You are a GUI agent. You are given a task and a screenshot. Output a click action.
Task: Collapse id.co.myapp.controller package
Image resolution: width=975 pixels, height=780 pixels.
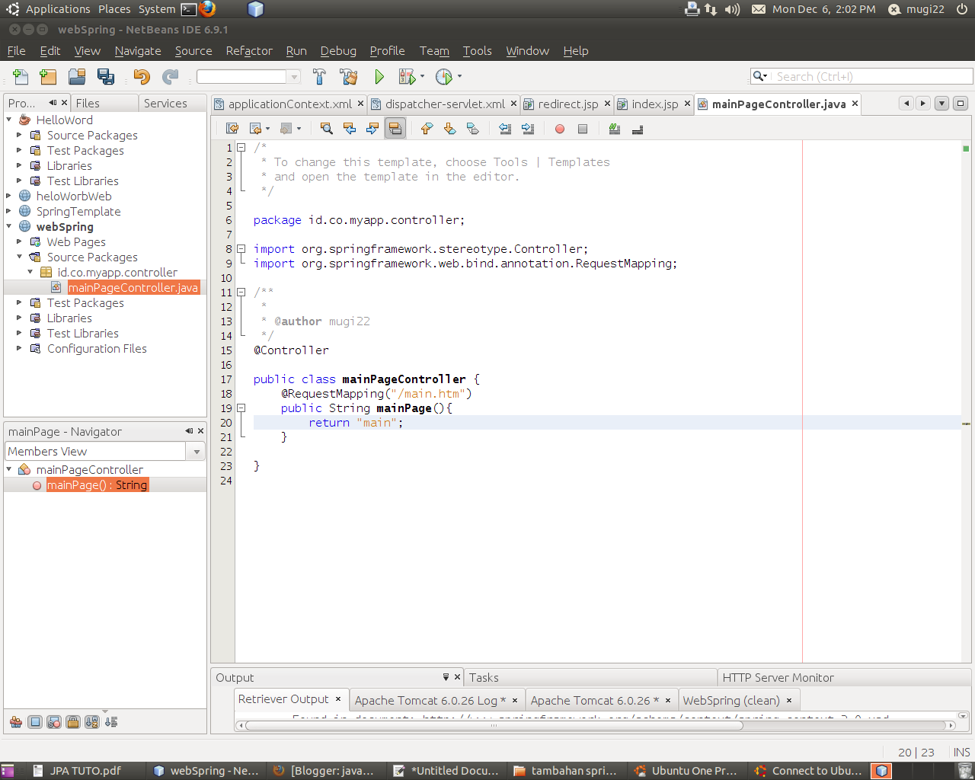point(30,272)
